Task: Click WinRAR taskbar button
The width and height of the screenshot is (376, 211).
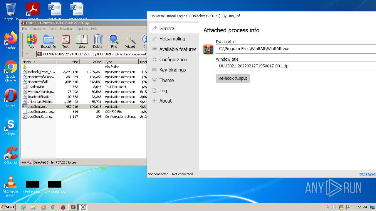Action: point(73,207)
